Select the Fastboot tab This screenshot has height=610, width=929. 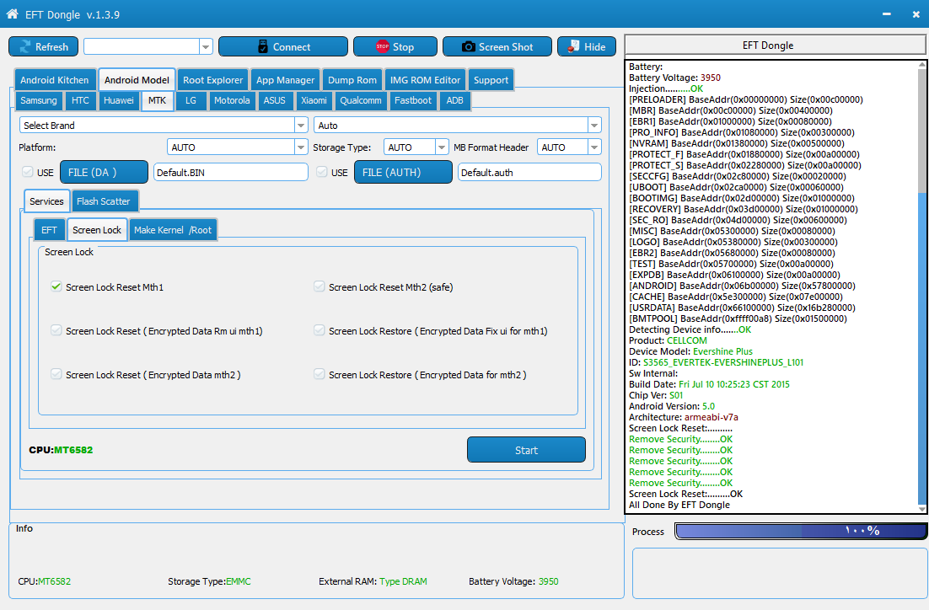413,100
